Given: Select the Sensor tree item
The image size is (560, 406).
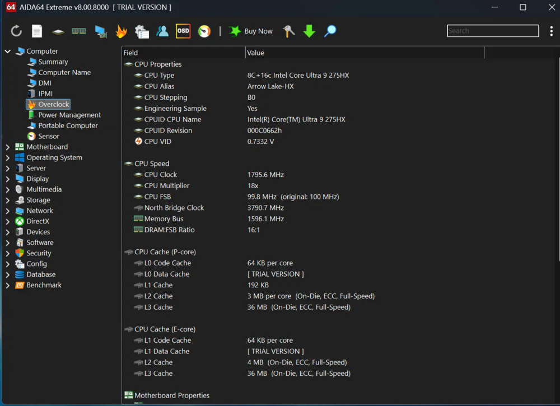Looking at the screenshot, I should point(49,136).
